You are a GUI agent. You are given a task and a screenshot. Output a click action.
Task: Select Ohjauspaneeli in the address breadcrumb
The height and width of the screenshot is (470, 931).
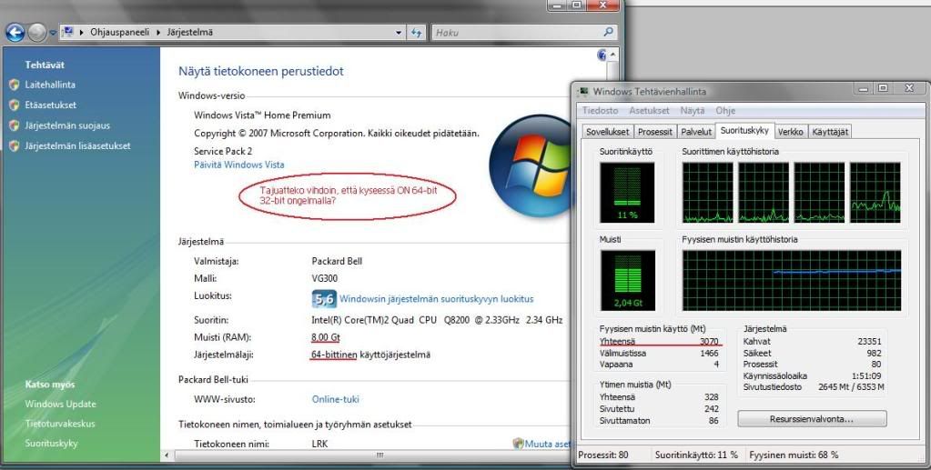click(x=119, y=32)
